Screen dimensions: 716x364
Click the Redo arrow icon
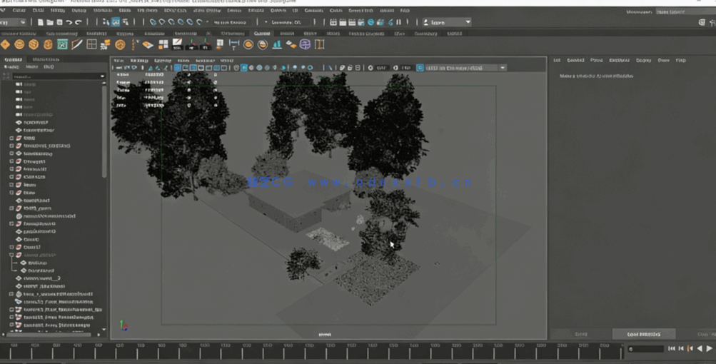79,22
